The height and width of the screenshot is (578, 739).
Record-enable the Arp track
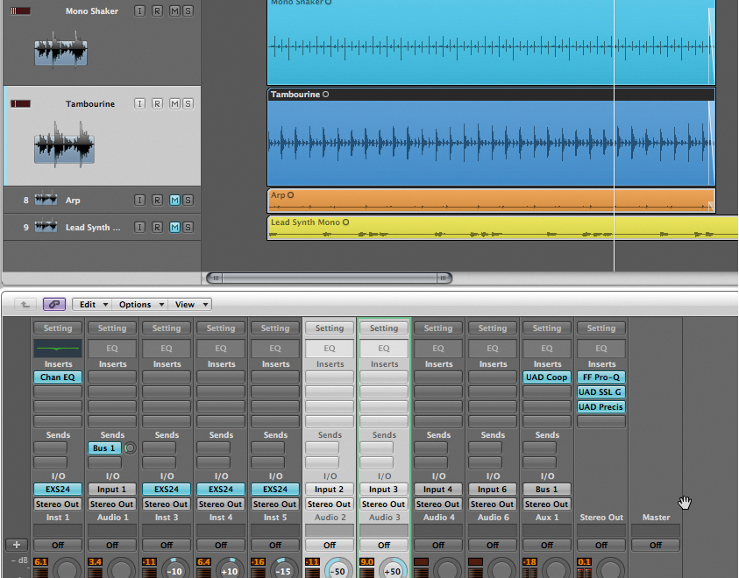[157, 200]
